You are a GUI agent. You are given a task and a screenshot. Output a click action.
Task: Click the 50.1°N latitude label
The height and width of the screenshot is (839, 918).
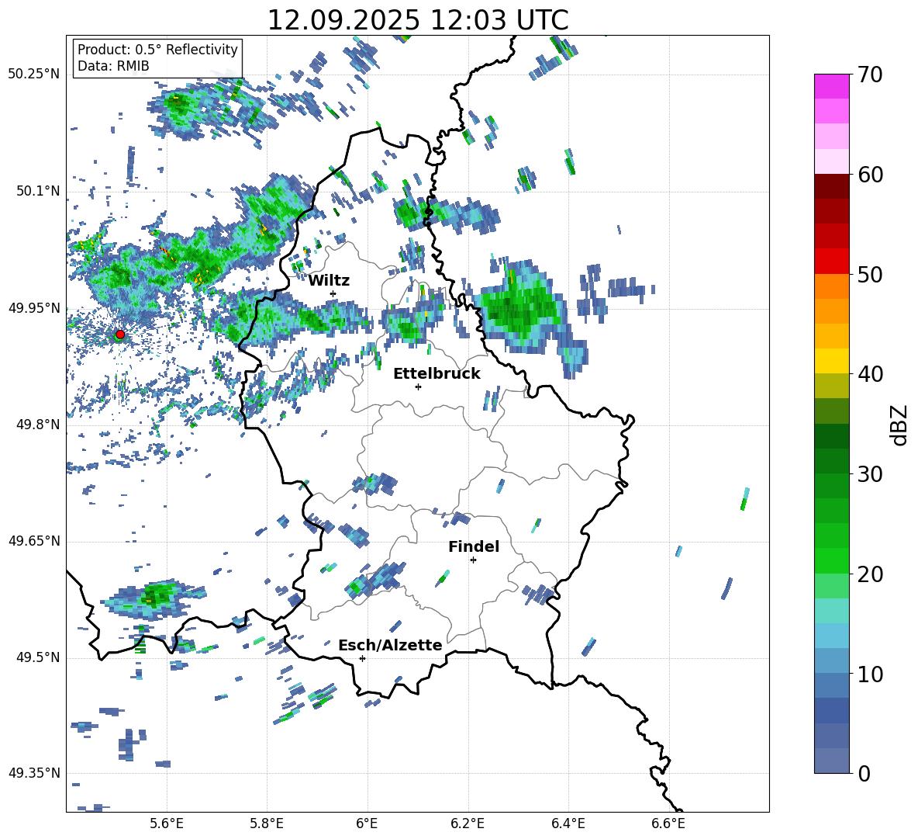37,192
